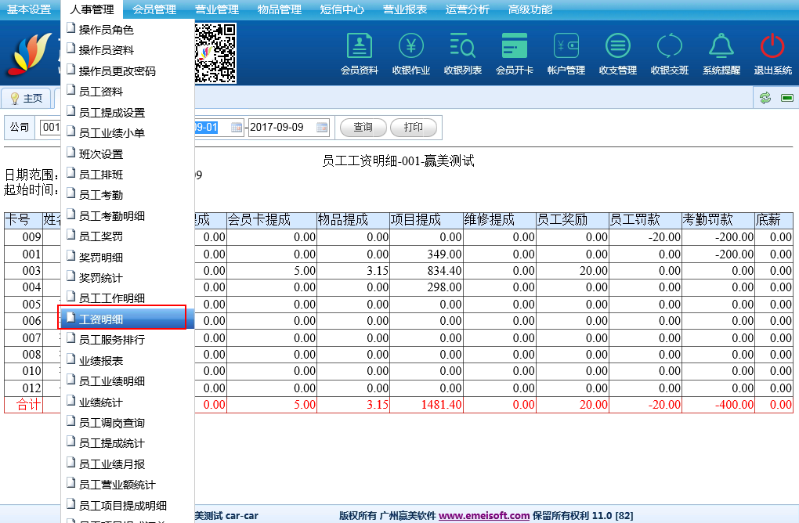
Task: Open calendar picker for the start date
Action: [x=236, y=128]
